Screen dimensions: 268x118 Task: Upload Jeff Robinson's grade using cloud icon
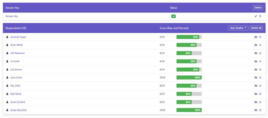click(x=256, y=53)
